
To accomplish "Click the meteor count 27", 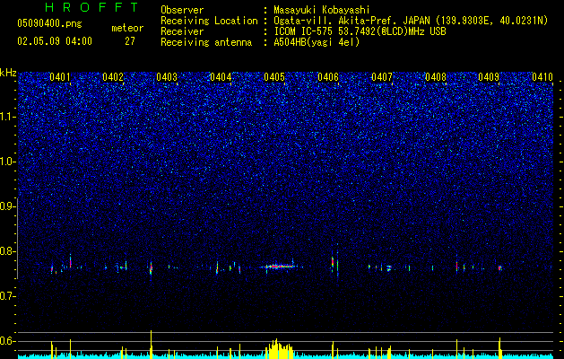I will click(x=130, y=41).
